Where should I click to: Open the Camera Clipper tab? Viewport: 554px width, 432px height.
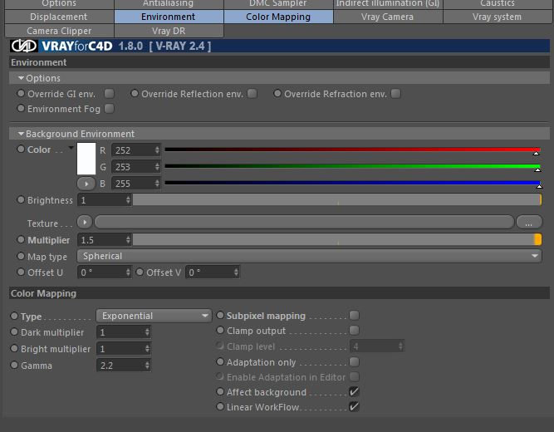(x=59, y=31)
